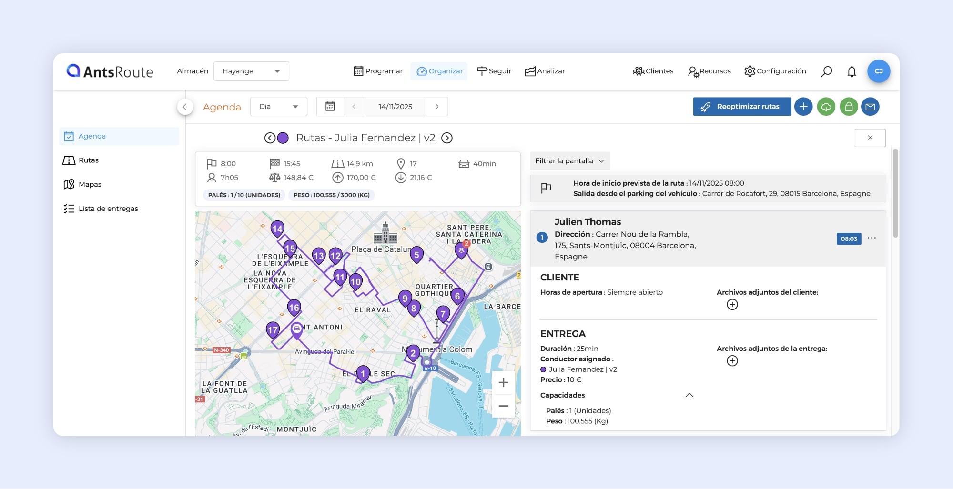Collapse the left sidebar panel
The width and height of the screenshot is (953, 489).
click(x=185, y=107)
